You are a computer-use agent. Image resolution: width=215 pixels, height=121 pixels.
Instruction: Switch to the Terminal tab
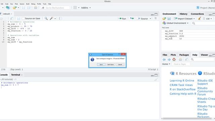coord(15,75)
